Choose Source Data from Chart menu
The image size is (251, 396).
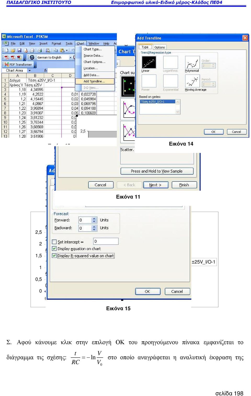(95, 56)
